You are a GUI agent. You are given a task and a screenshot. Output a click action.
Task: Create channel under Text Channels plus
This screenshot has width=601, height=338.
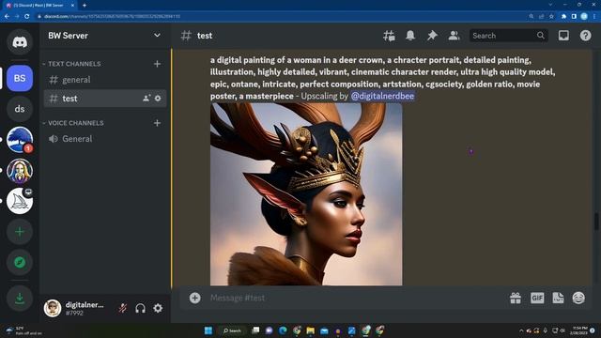coord(157,64)
